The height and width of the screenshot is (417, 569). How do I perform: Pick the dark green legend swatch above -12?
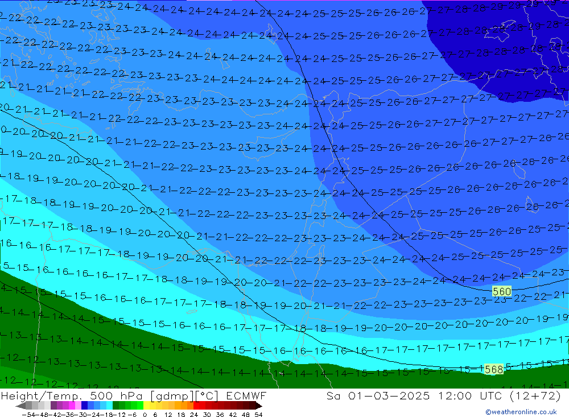coord(116,406)
